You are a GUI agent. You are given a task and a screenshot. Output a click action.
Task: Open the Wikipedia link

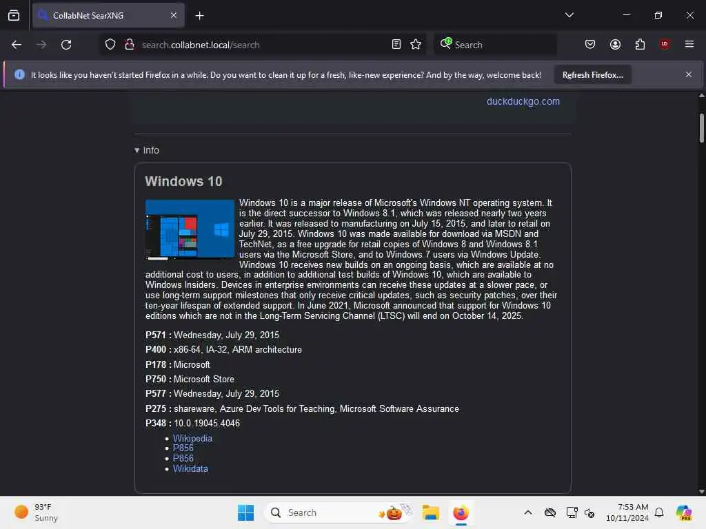pyautogui.click(x=192, y=438)
